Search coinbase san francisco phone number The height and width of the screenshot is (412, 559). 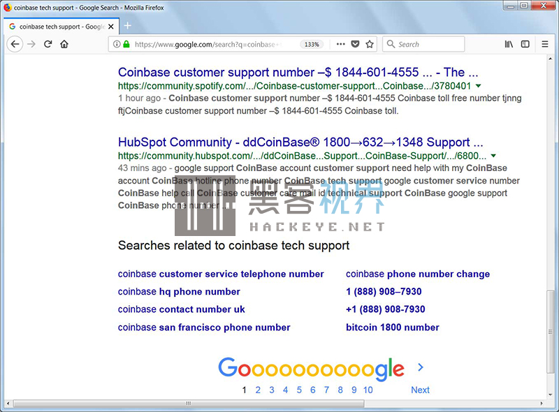[204, 328]
